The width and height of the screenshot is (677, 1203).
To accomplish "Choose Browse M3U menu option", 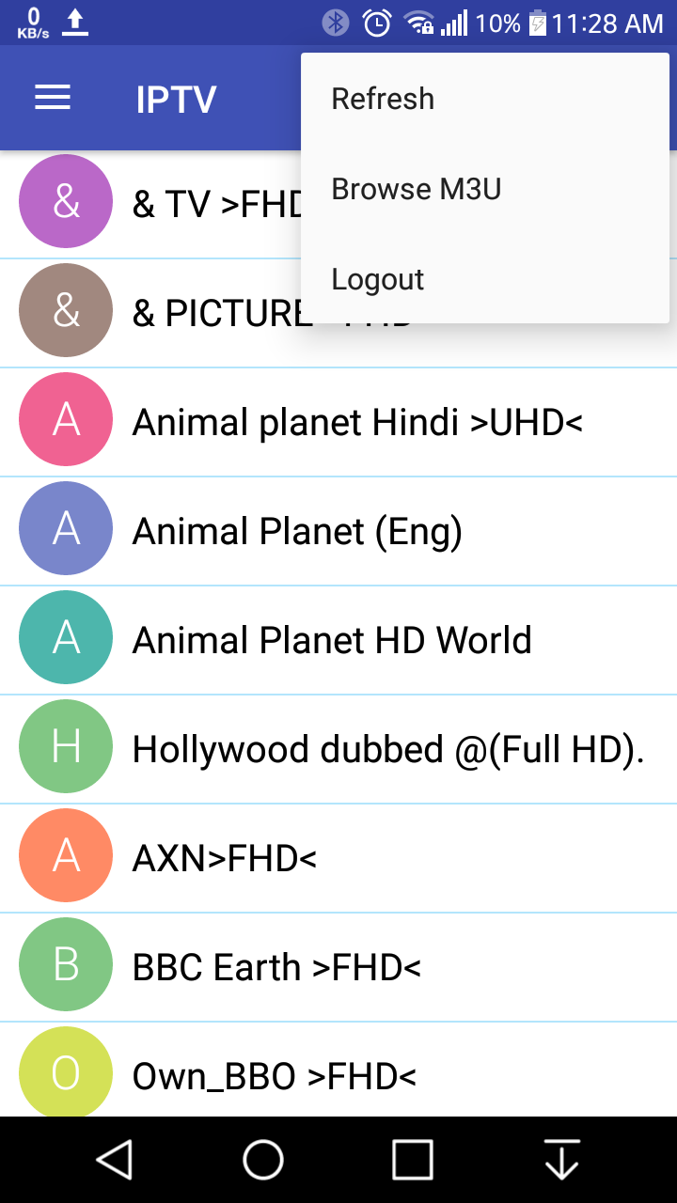I will 485,189.
